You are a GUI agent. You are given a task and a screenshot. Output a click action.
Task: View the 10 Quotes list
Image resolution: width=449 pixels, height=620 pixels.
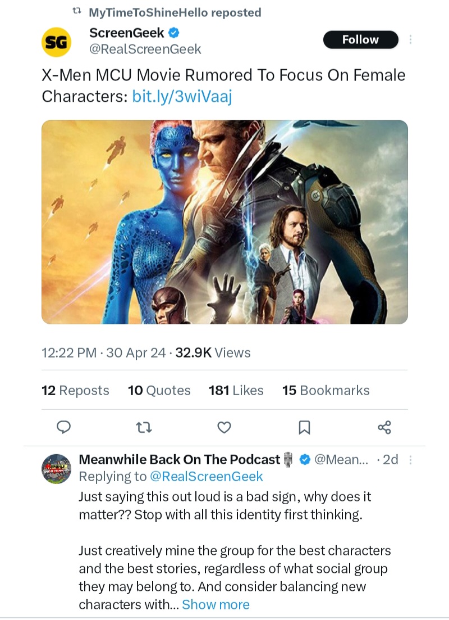[x=159, y=390]
